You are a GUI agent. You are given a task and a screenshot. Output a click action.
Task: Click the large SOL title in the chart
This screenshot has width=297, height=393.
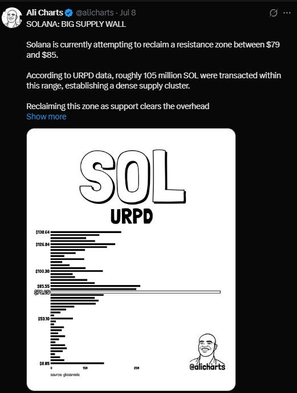coord(133,177)
